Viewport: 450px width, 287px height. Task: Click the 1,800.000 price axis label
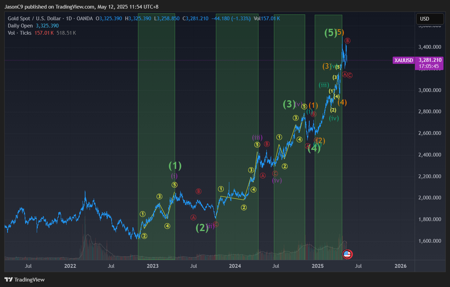point(430,219)
